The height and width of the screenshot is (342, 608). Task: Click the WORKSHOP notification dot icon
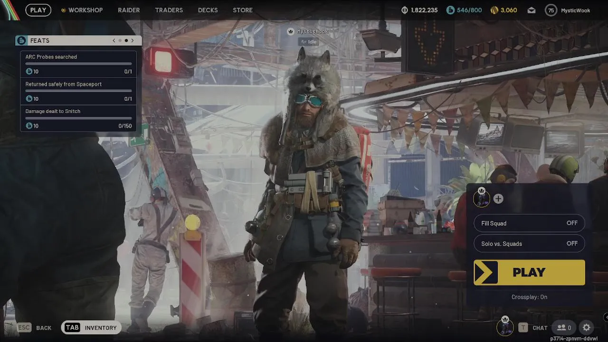[64, 10]
